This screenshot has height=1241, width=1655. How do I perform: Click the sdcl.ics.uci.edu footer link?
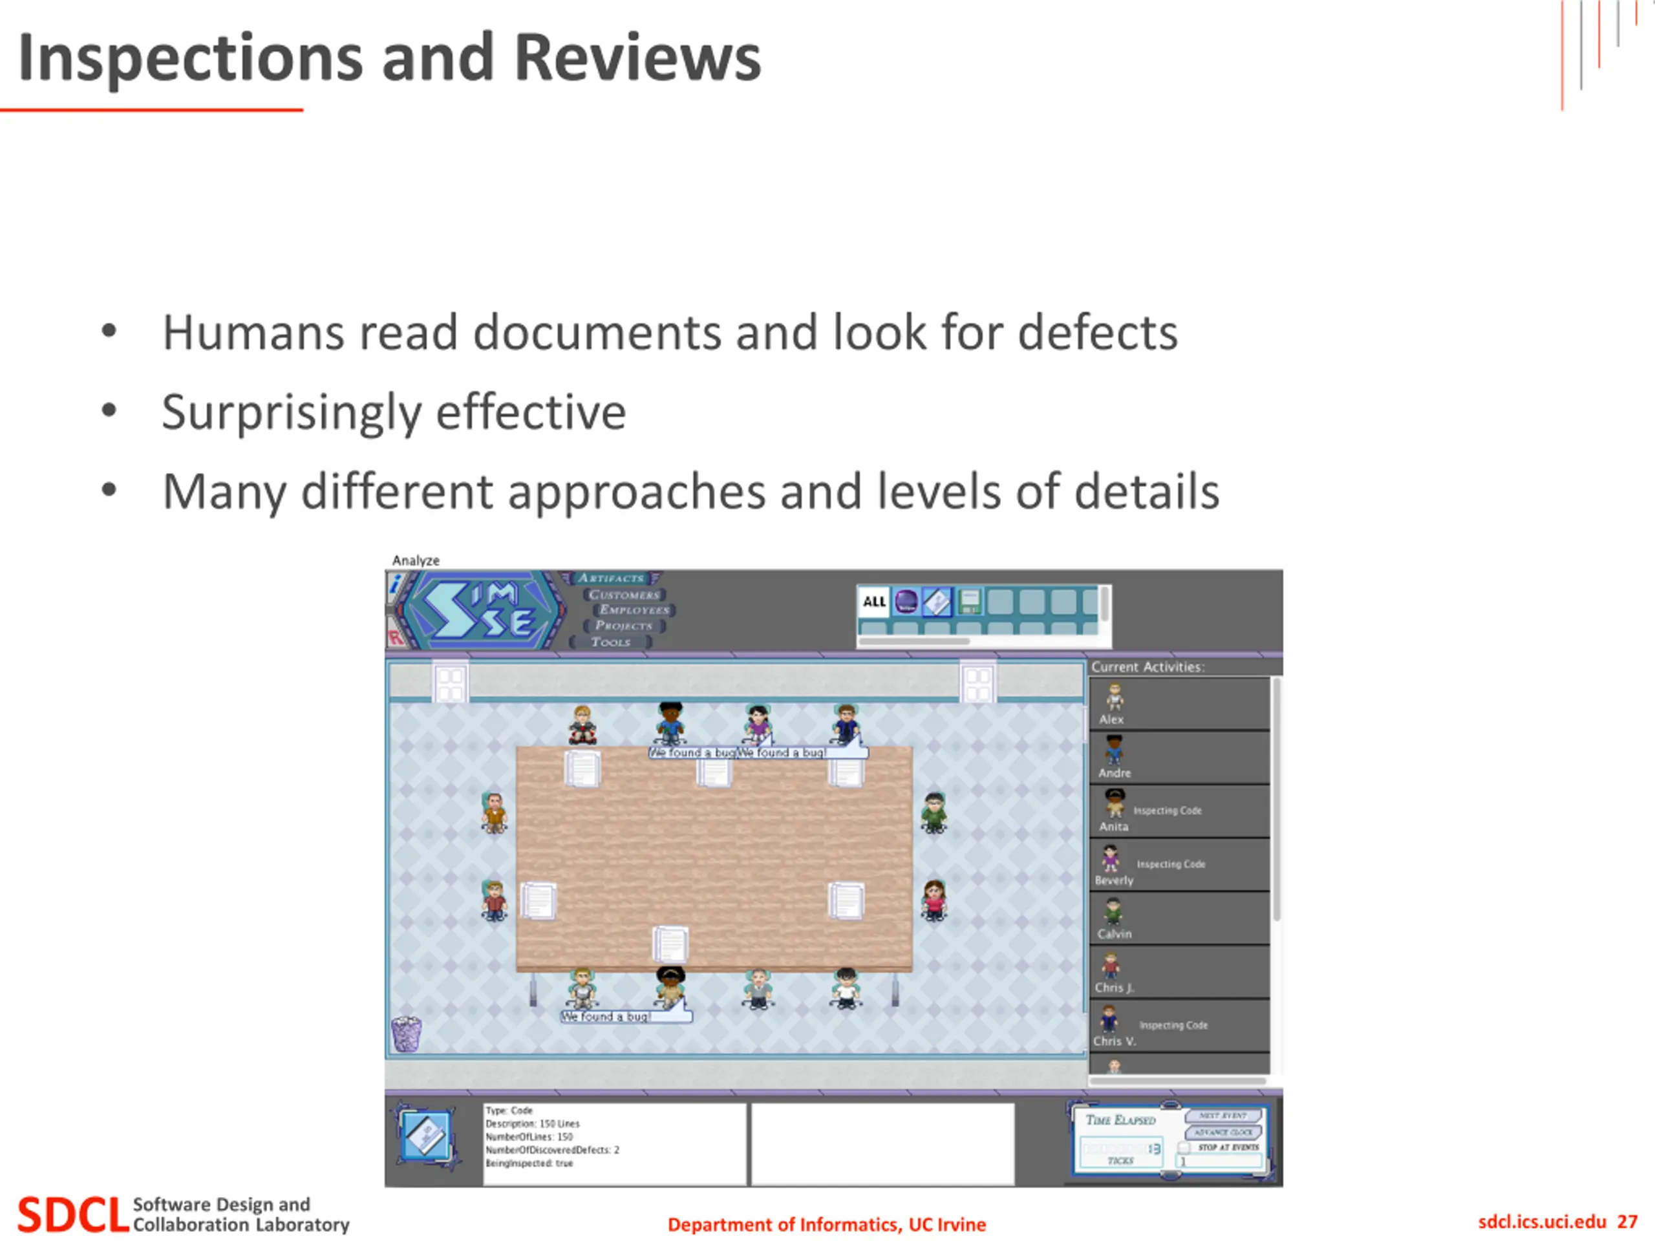pyautogui.click(x=1542, y=1222)
